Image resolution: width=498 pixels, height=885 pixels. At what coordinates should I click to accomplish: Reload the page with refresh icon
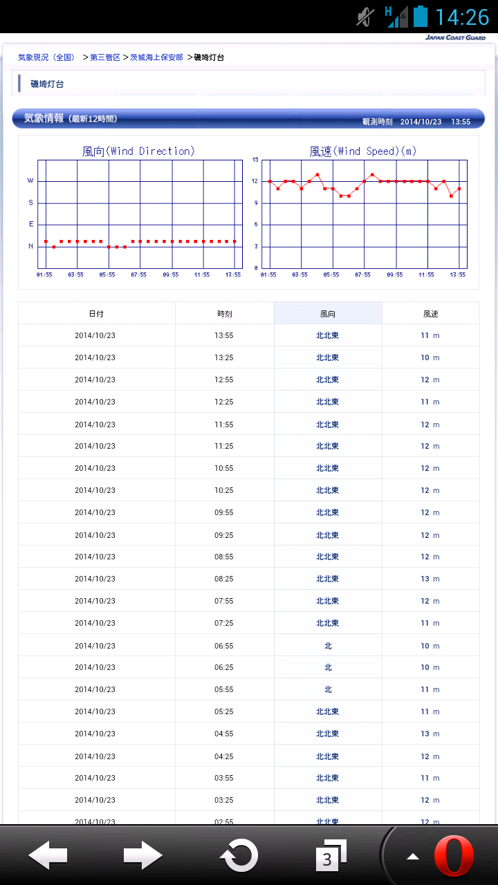[x=239, y=856]
